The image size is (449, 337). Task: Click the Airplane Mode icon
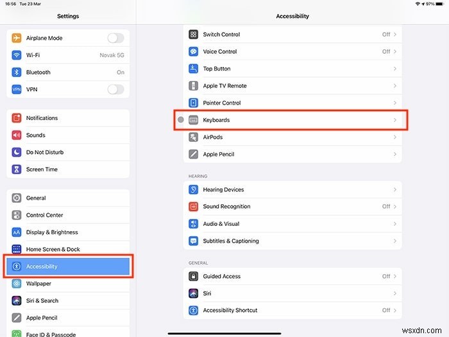pyautogui.click(x=17, y=38)
